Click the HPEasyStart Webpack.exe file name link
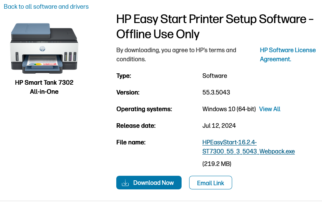The image size is (322, 203). [248, 147]
